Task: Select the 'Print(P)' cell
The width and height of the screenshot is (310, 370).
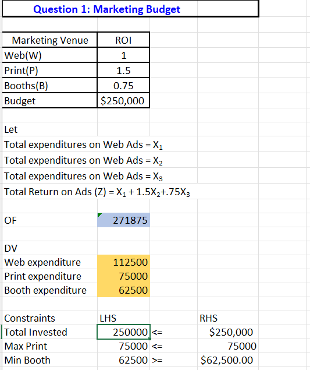Action: pyautogui.click(x=49, y=71)
